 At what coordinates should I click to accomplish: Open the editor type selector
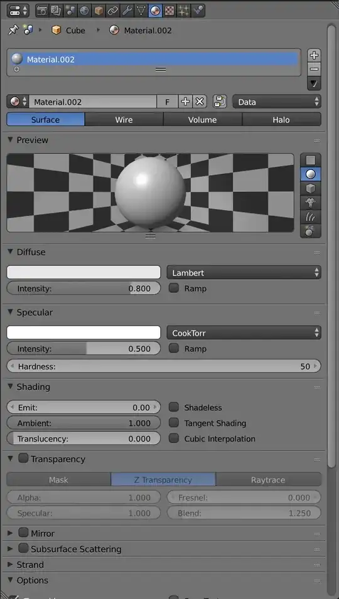coord(18,11)
